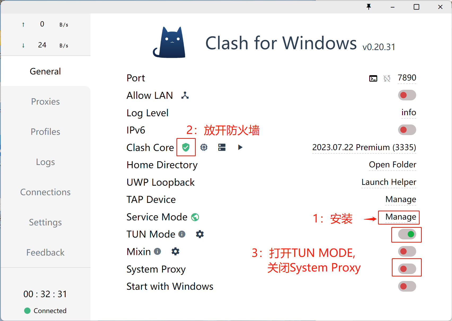This screenshot has width=452, height=321.
Task: Show the Allow LAN network interfaces icon
Action: tap(185, 95)
